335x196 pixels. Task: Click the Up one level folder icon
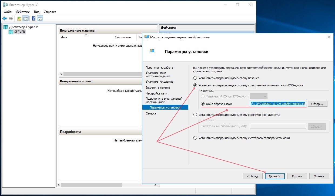(x=19, y=18)
